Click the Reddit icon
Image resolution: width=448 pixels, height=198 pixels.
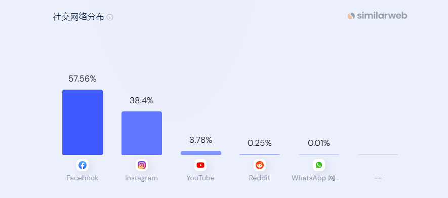click(x=260, y=165)
